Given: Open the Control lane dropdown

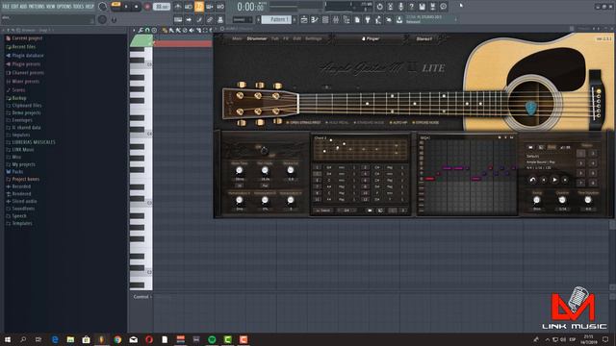Looking at the screenshot, I should (141, 297).
